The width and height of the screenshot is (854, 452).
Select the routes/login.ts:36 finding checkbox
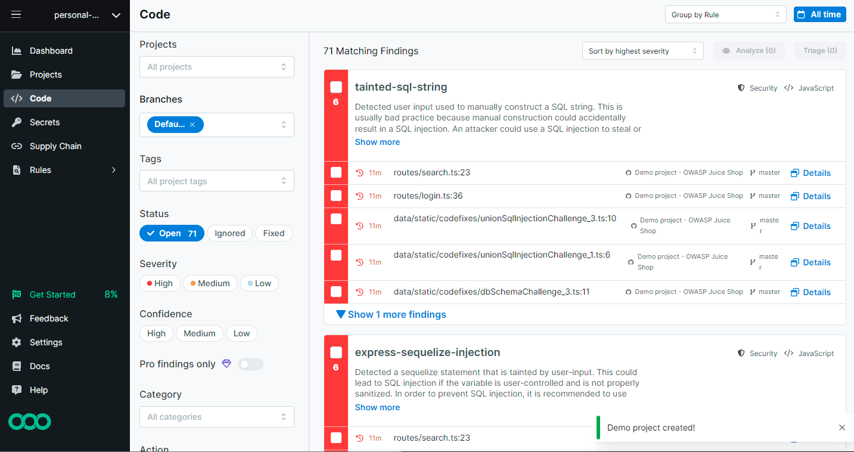click(336, 196)
